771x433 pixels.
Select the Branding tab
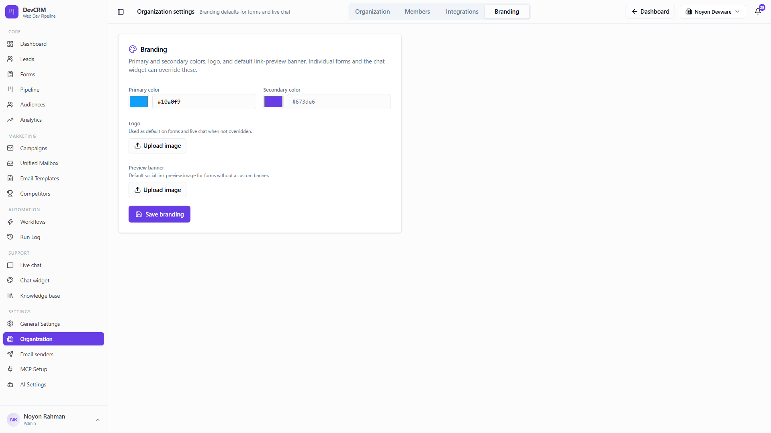coord(507,12)
